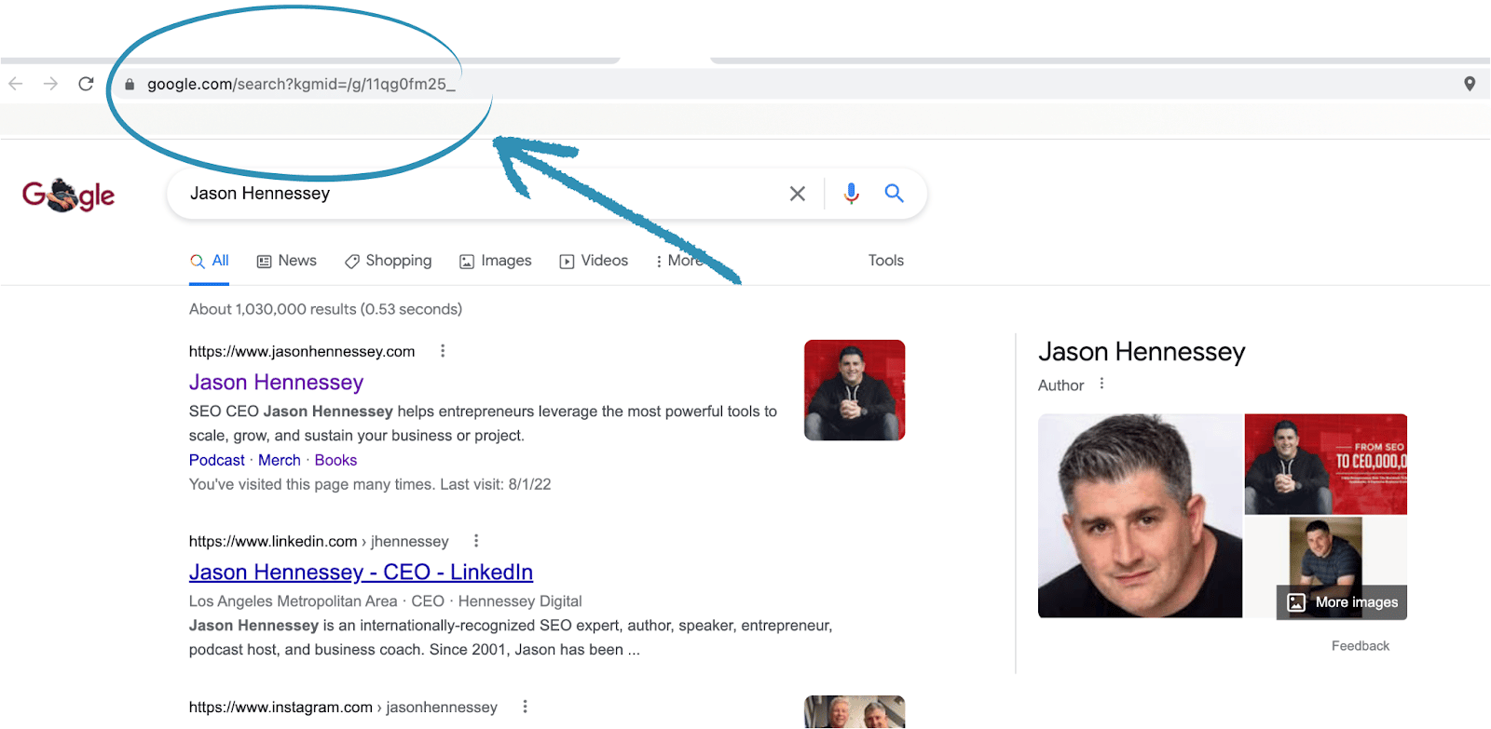Open options dots beside jasonhennessey.com result

click(443, 351)
